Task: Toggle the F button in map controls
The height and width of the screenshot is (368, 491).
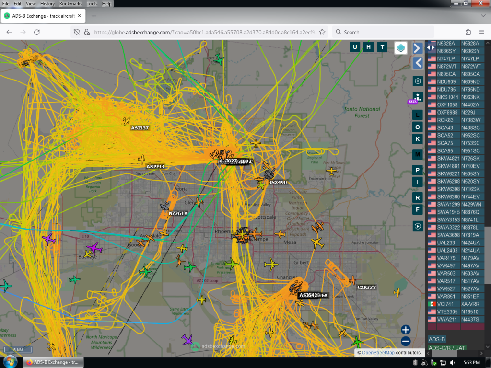Action: pyautogui.click(x=418, y=209)
